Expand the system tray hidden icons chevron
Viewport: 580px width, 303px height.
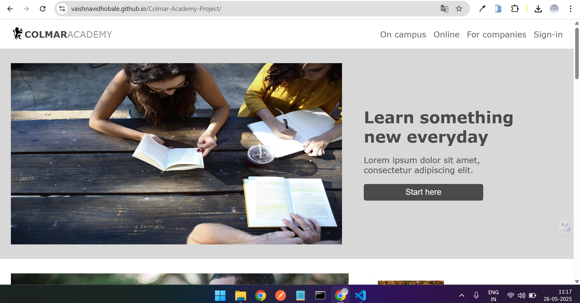pyautogui.click(x=461, y=295)
